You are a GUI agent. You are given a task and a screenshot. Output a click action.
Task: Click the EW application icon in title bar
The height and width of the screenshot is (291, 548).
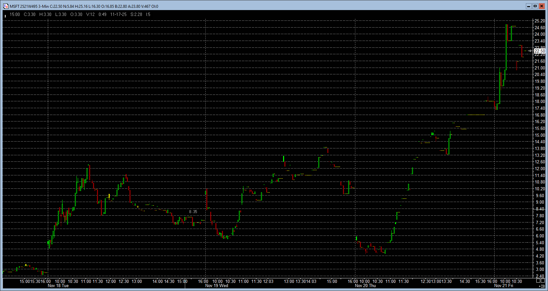(6, 6)
